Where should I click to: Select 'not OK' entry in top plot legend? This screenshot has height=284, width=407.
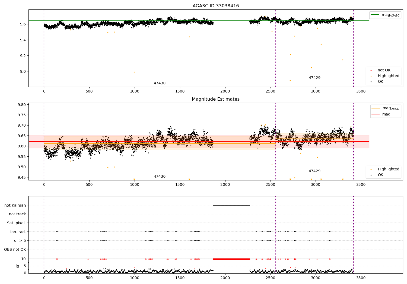pos(384,70)
